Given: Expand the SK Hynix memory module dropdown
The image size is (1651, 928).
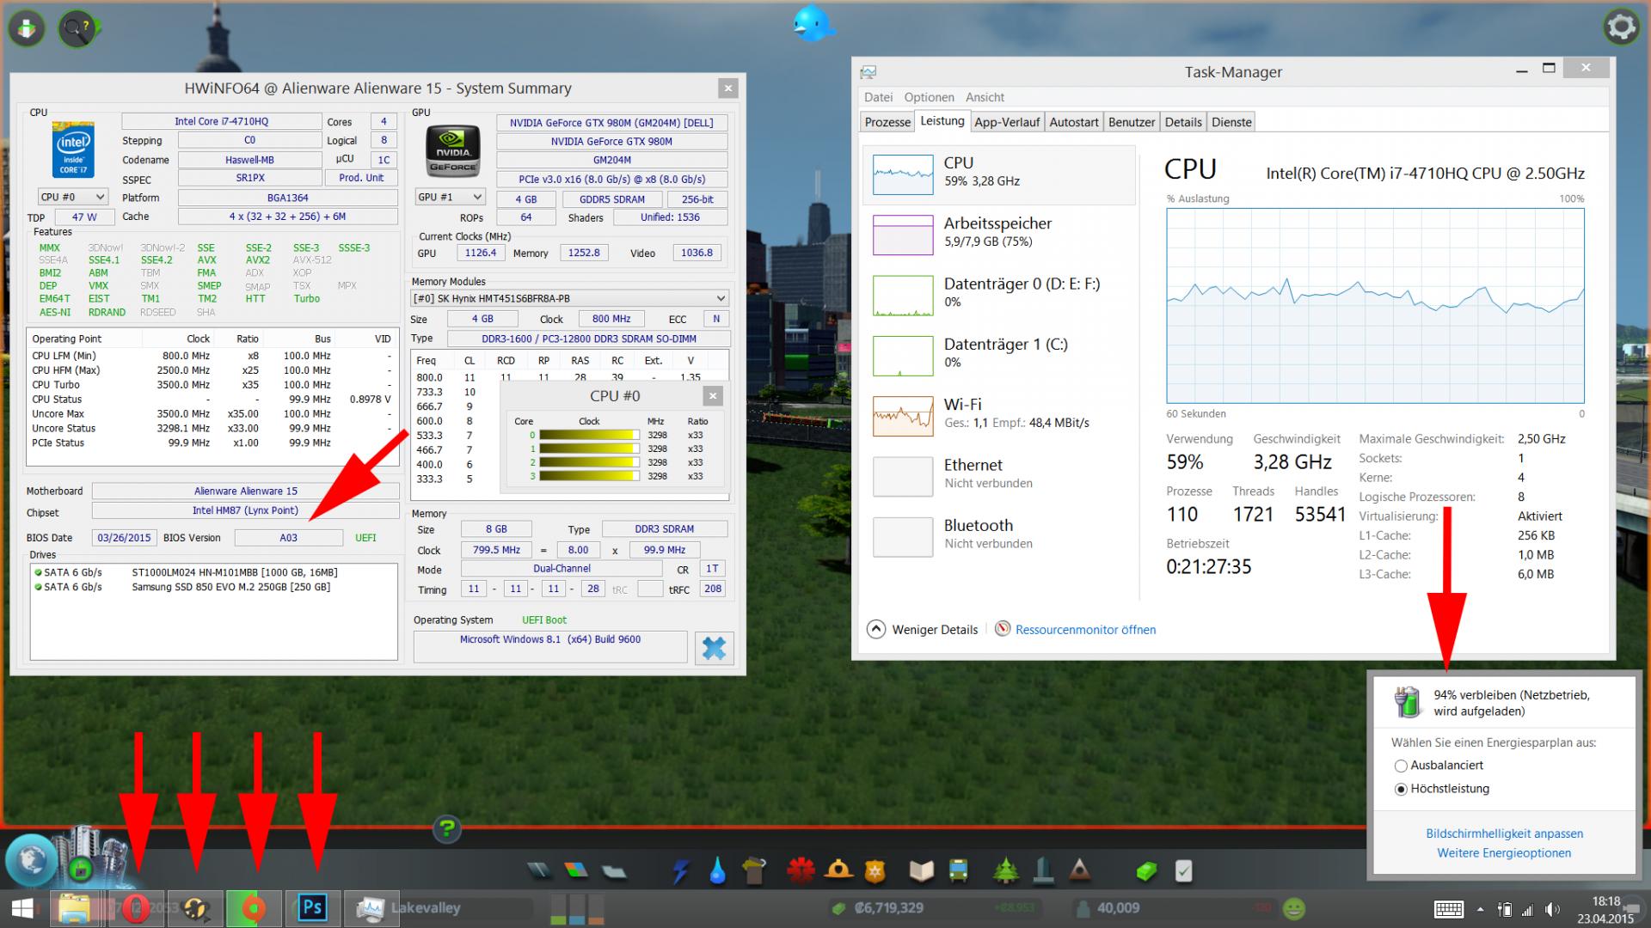Looking at the screenshot, I should coord(570,298).
